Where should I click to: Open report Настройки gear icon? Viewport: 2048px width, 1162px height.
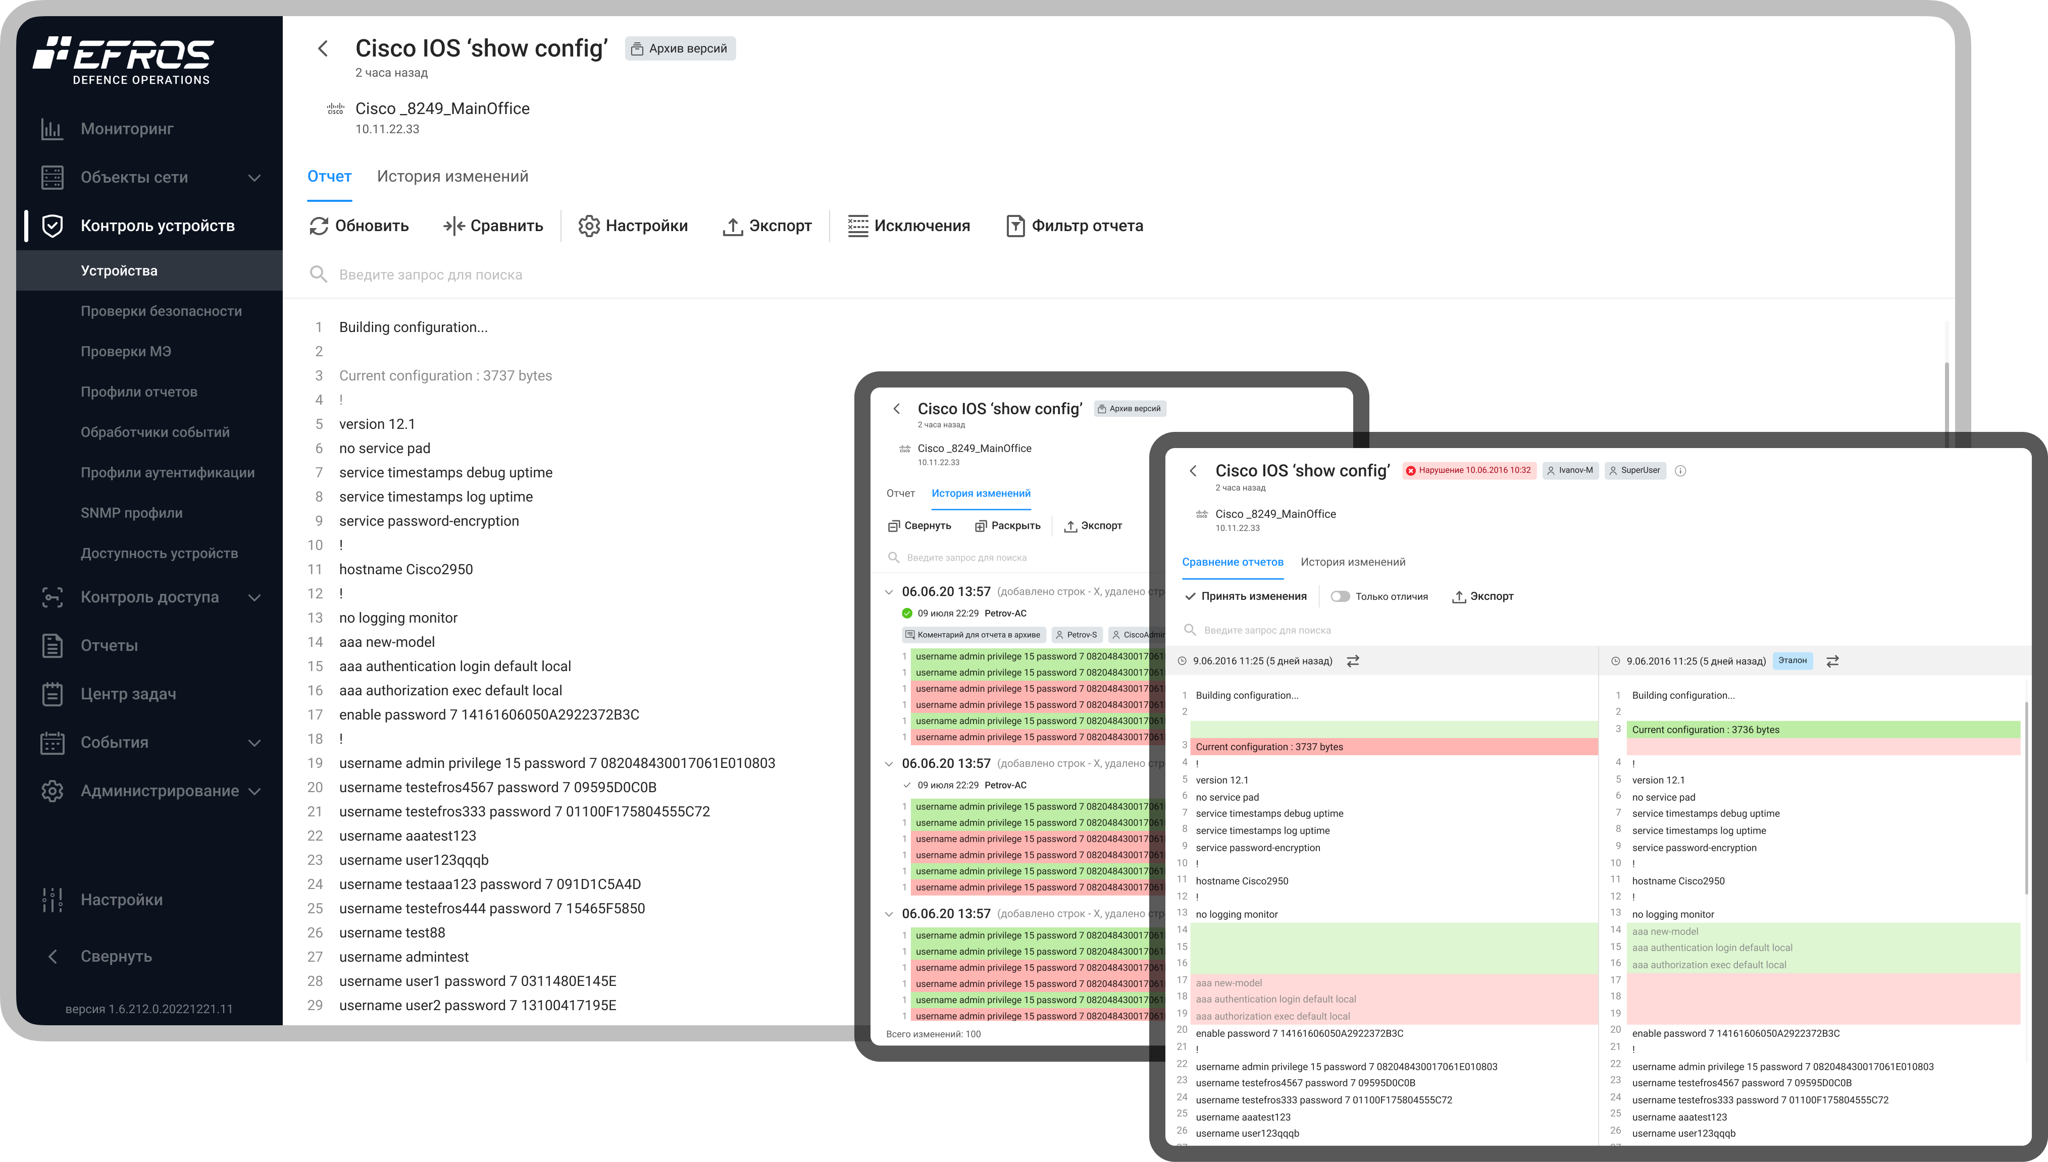coord(589,226)
